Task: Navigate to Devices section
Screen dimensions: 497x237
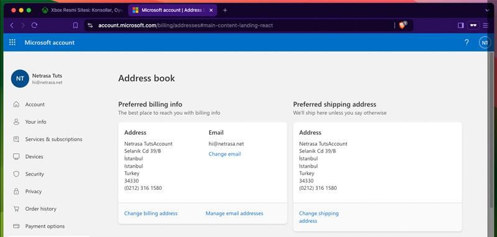Action: [34, 156]
